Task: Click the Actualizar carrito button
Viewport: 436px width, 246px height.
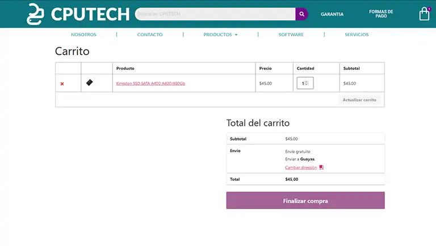Action: click(361, 100)
